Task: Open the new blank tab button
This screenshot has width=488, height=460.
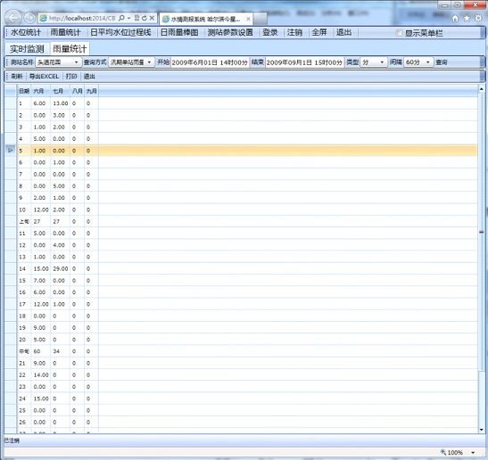Action: coord(261,19)
